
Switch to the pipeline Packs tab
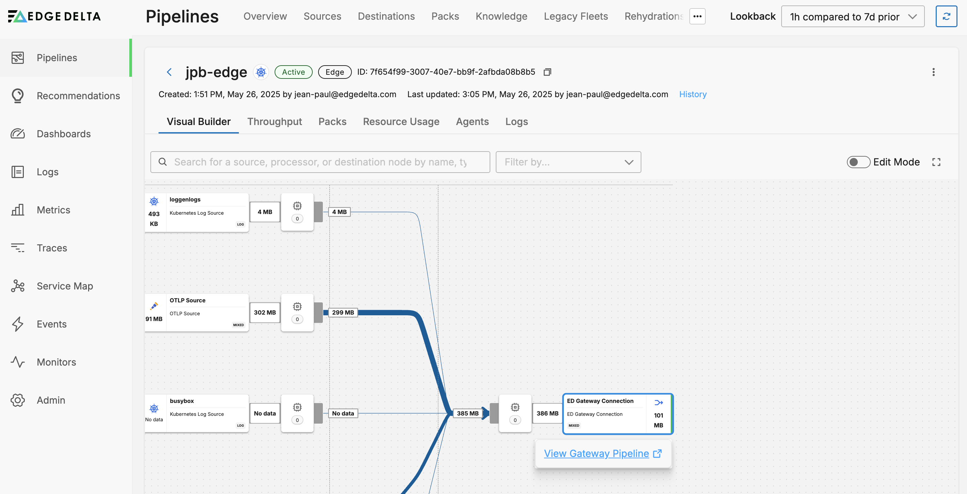[332, 122]
